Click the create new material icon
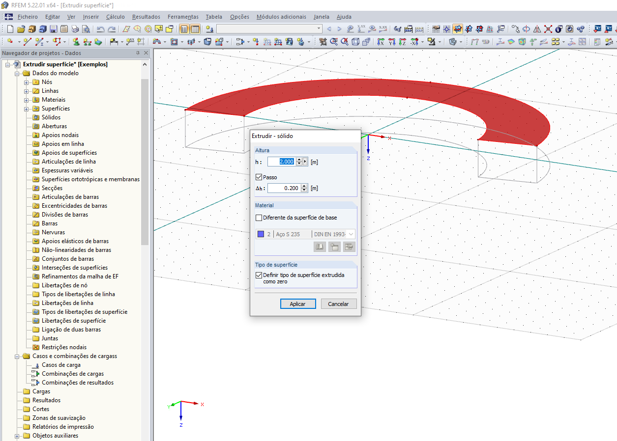The image size is (617, 441). [334, 247]
